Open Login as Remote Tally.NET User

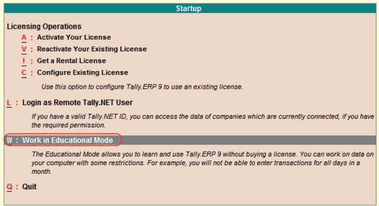tap(77, 103)
